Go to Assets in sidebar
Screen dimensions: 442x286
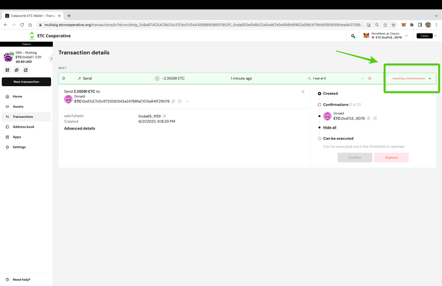(x=18, y=107)
